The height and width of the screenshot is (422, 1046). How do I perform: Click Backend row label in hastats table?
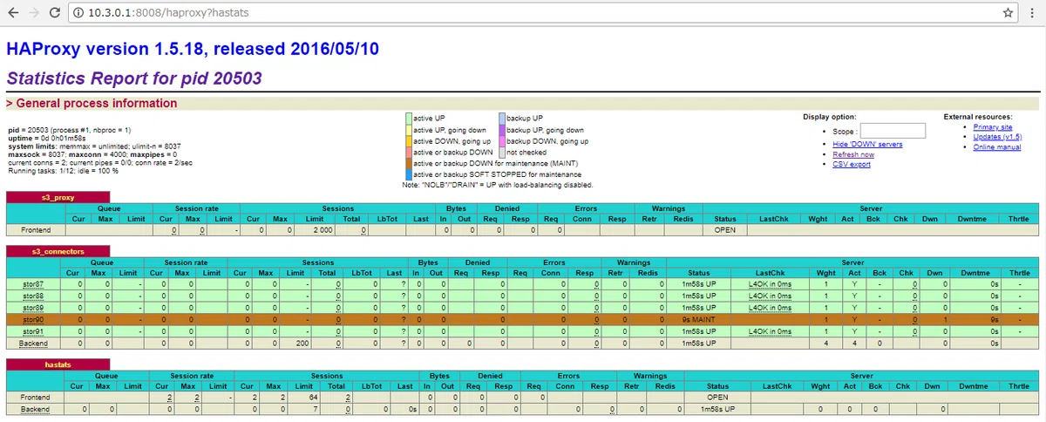[x=36, y=409]
